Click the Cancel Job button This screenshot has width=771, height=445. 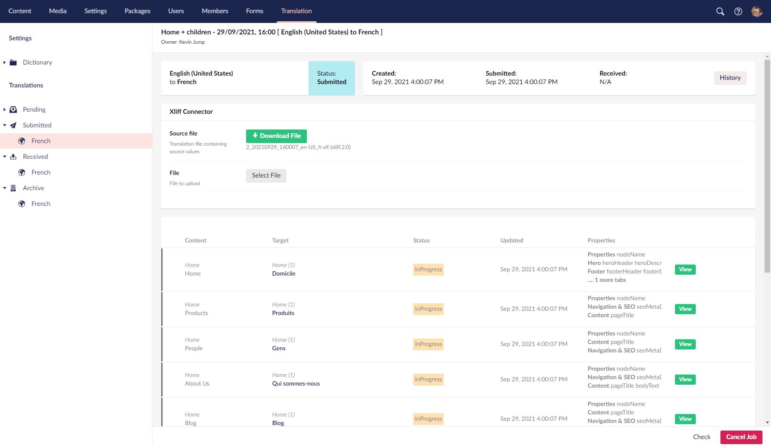[741, 437]
